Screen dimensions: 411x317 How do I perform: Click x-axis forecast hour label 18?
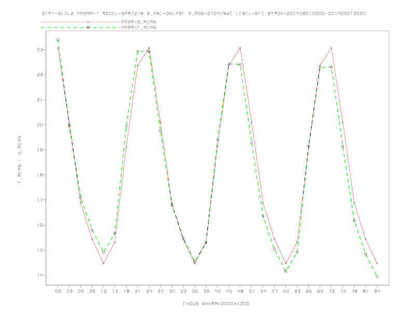click(x=126, y=291)
